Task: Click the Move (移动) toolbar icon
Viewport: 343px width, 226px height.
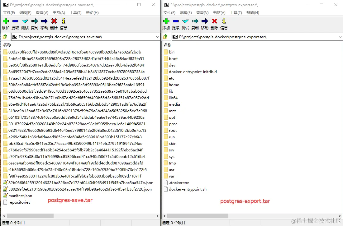Action: pos(44,21)
